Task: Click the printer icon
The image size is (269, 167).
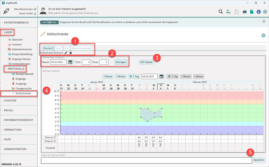Action: 245,12
